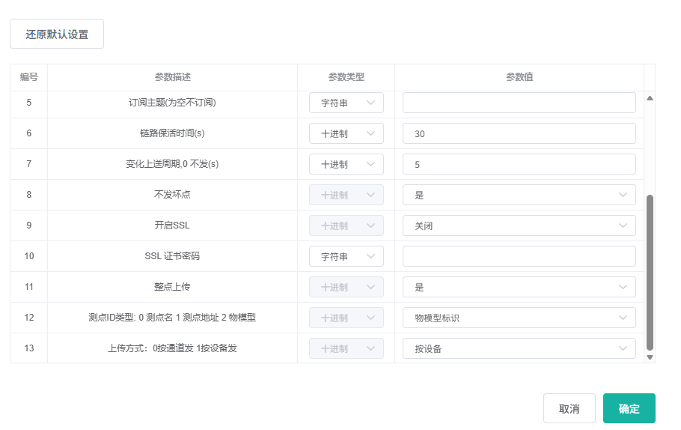Open parameter type dropdown for 链路保活时间 row
Viewport: 681px width, 430px height.
pos(346,133)
